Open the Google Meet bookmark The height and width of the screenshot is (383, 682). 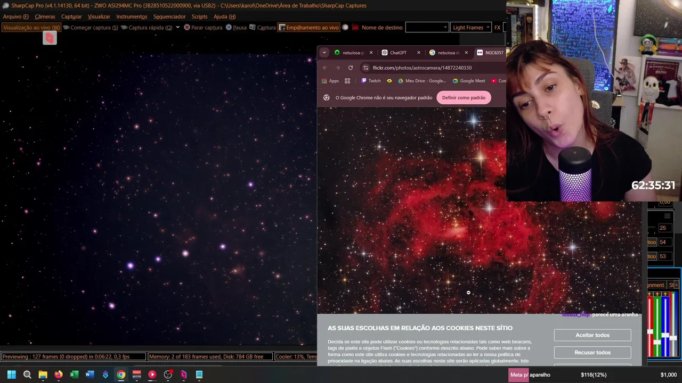click(469, 81)
